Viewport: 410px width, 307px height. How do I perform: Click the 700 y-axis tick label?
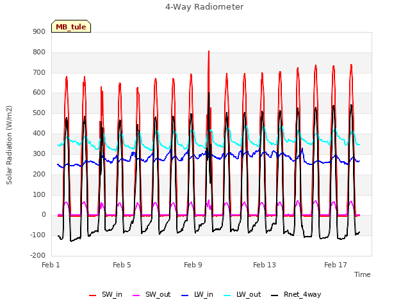click(x=39, y=72)
